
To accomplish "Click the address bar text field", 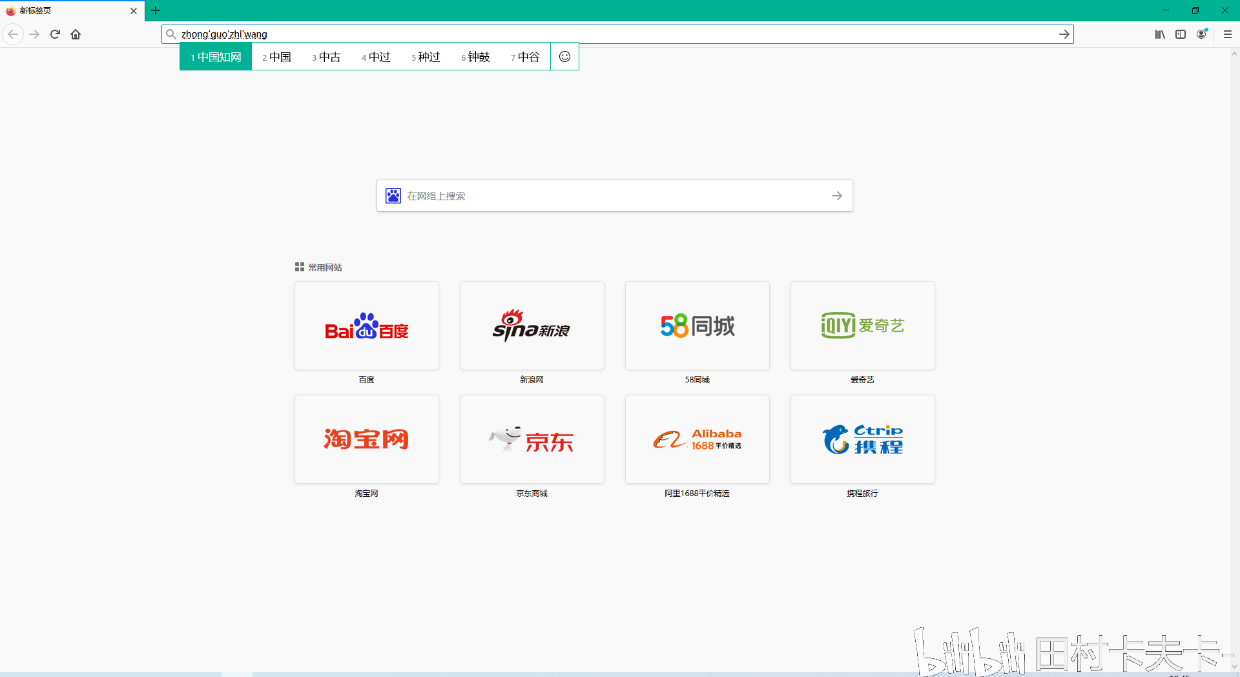I will (x=617, y=34).
